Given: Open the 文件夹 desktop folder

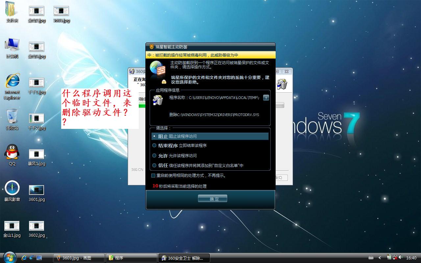Looking at the screenshot, I should (12, 12).
